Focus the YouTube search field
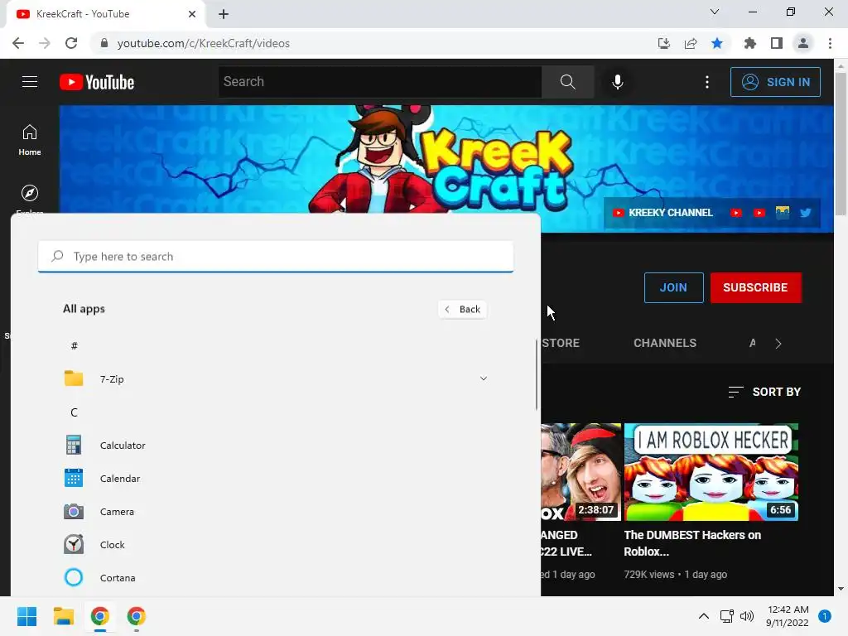The height and width of the screenshot is (636, 848). tap(379, 82)
